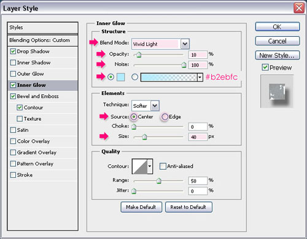
Task: Enable the Inner Shadow checkbox
Action: pyautogui.click(x=13, y=63)
